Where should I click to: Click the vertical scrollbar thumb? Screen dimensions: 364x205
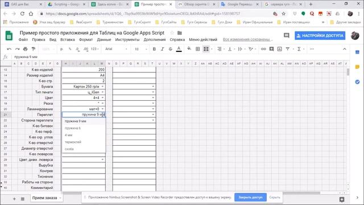tap(348, 72)
